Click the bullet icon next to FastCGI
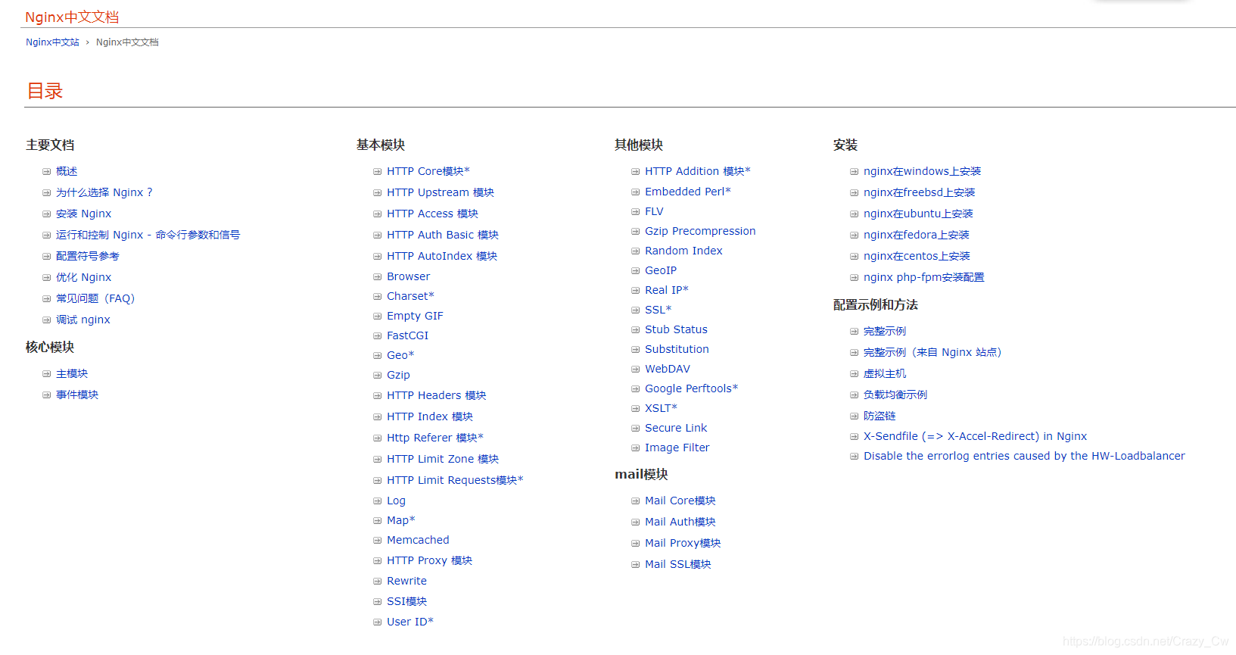The image size is (1236, 655). pos(377,336)
